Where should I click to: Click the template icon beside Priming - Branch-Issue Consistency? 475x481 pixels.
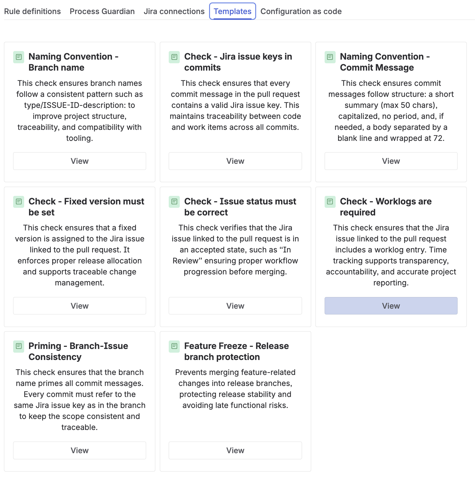coord(19,346)
